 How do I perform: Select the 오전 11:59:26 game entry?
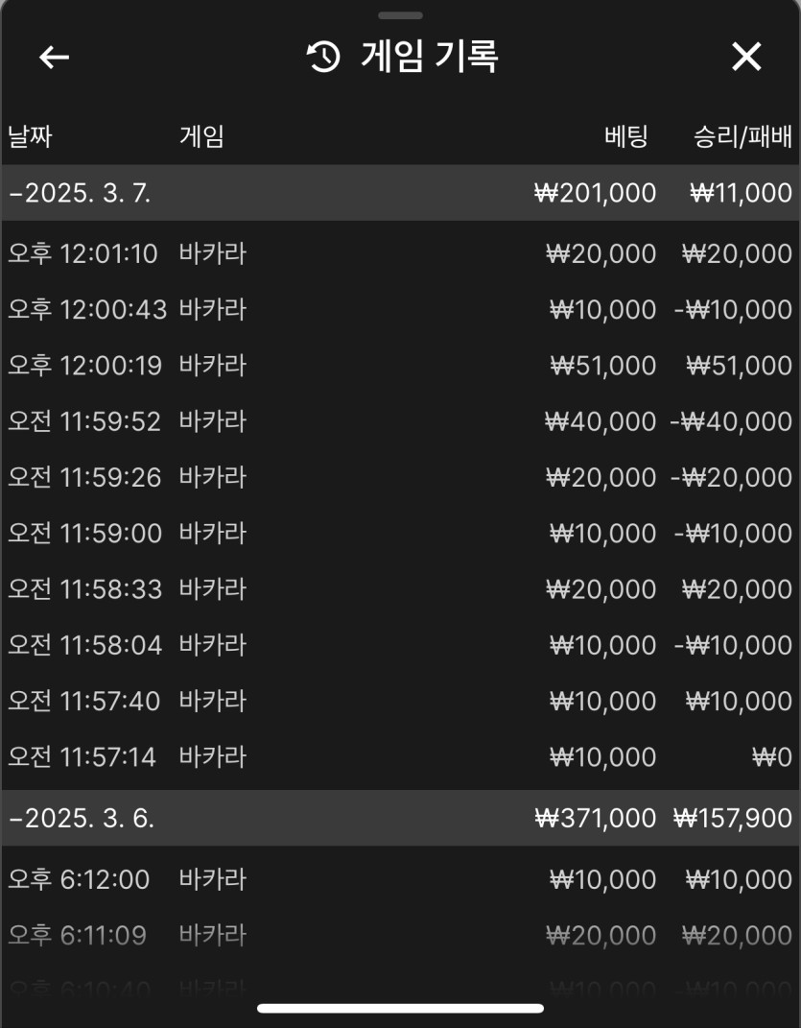click(x=399, y=477)
